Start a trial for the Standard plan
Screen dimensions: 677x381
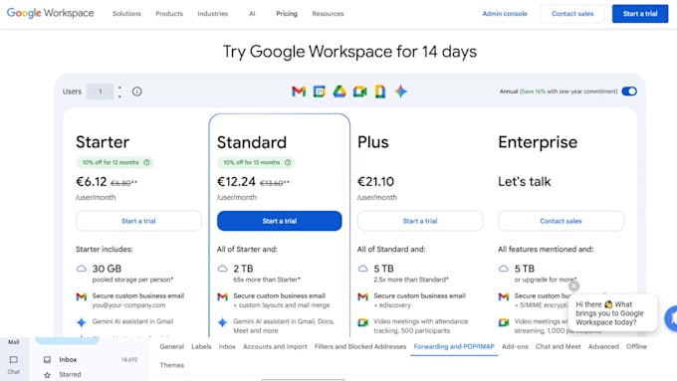(x=280, y=221)
